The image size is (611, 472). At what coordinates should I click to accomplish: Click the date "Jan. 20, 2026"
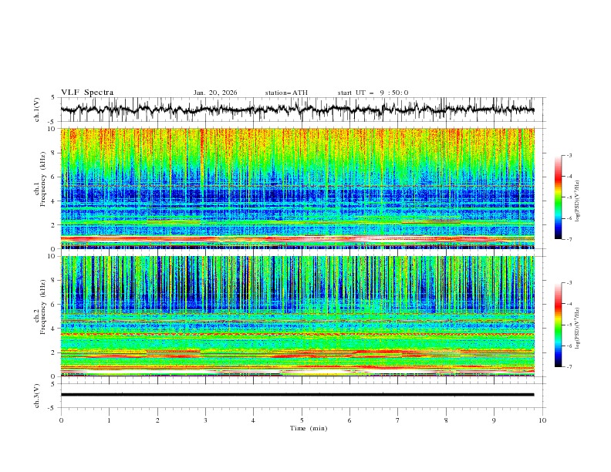pos(215,93)
